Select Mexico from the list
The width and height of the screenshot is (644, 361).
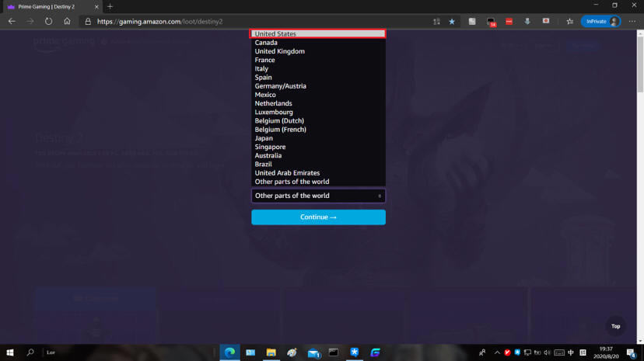coord(318,95)
